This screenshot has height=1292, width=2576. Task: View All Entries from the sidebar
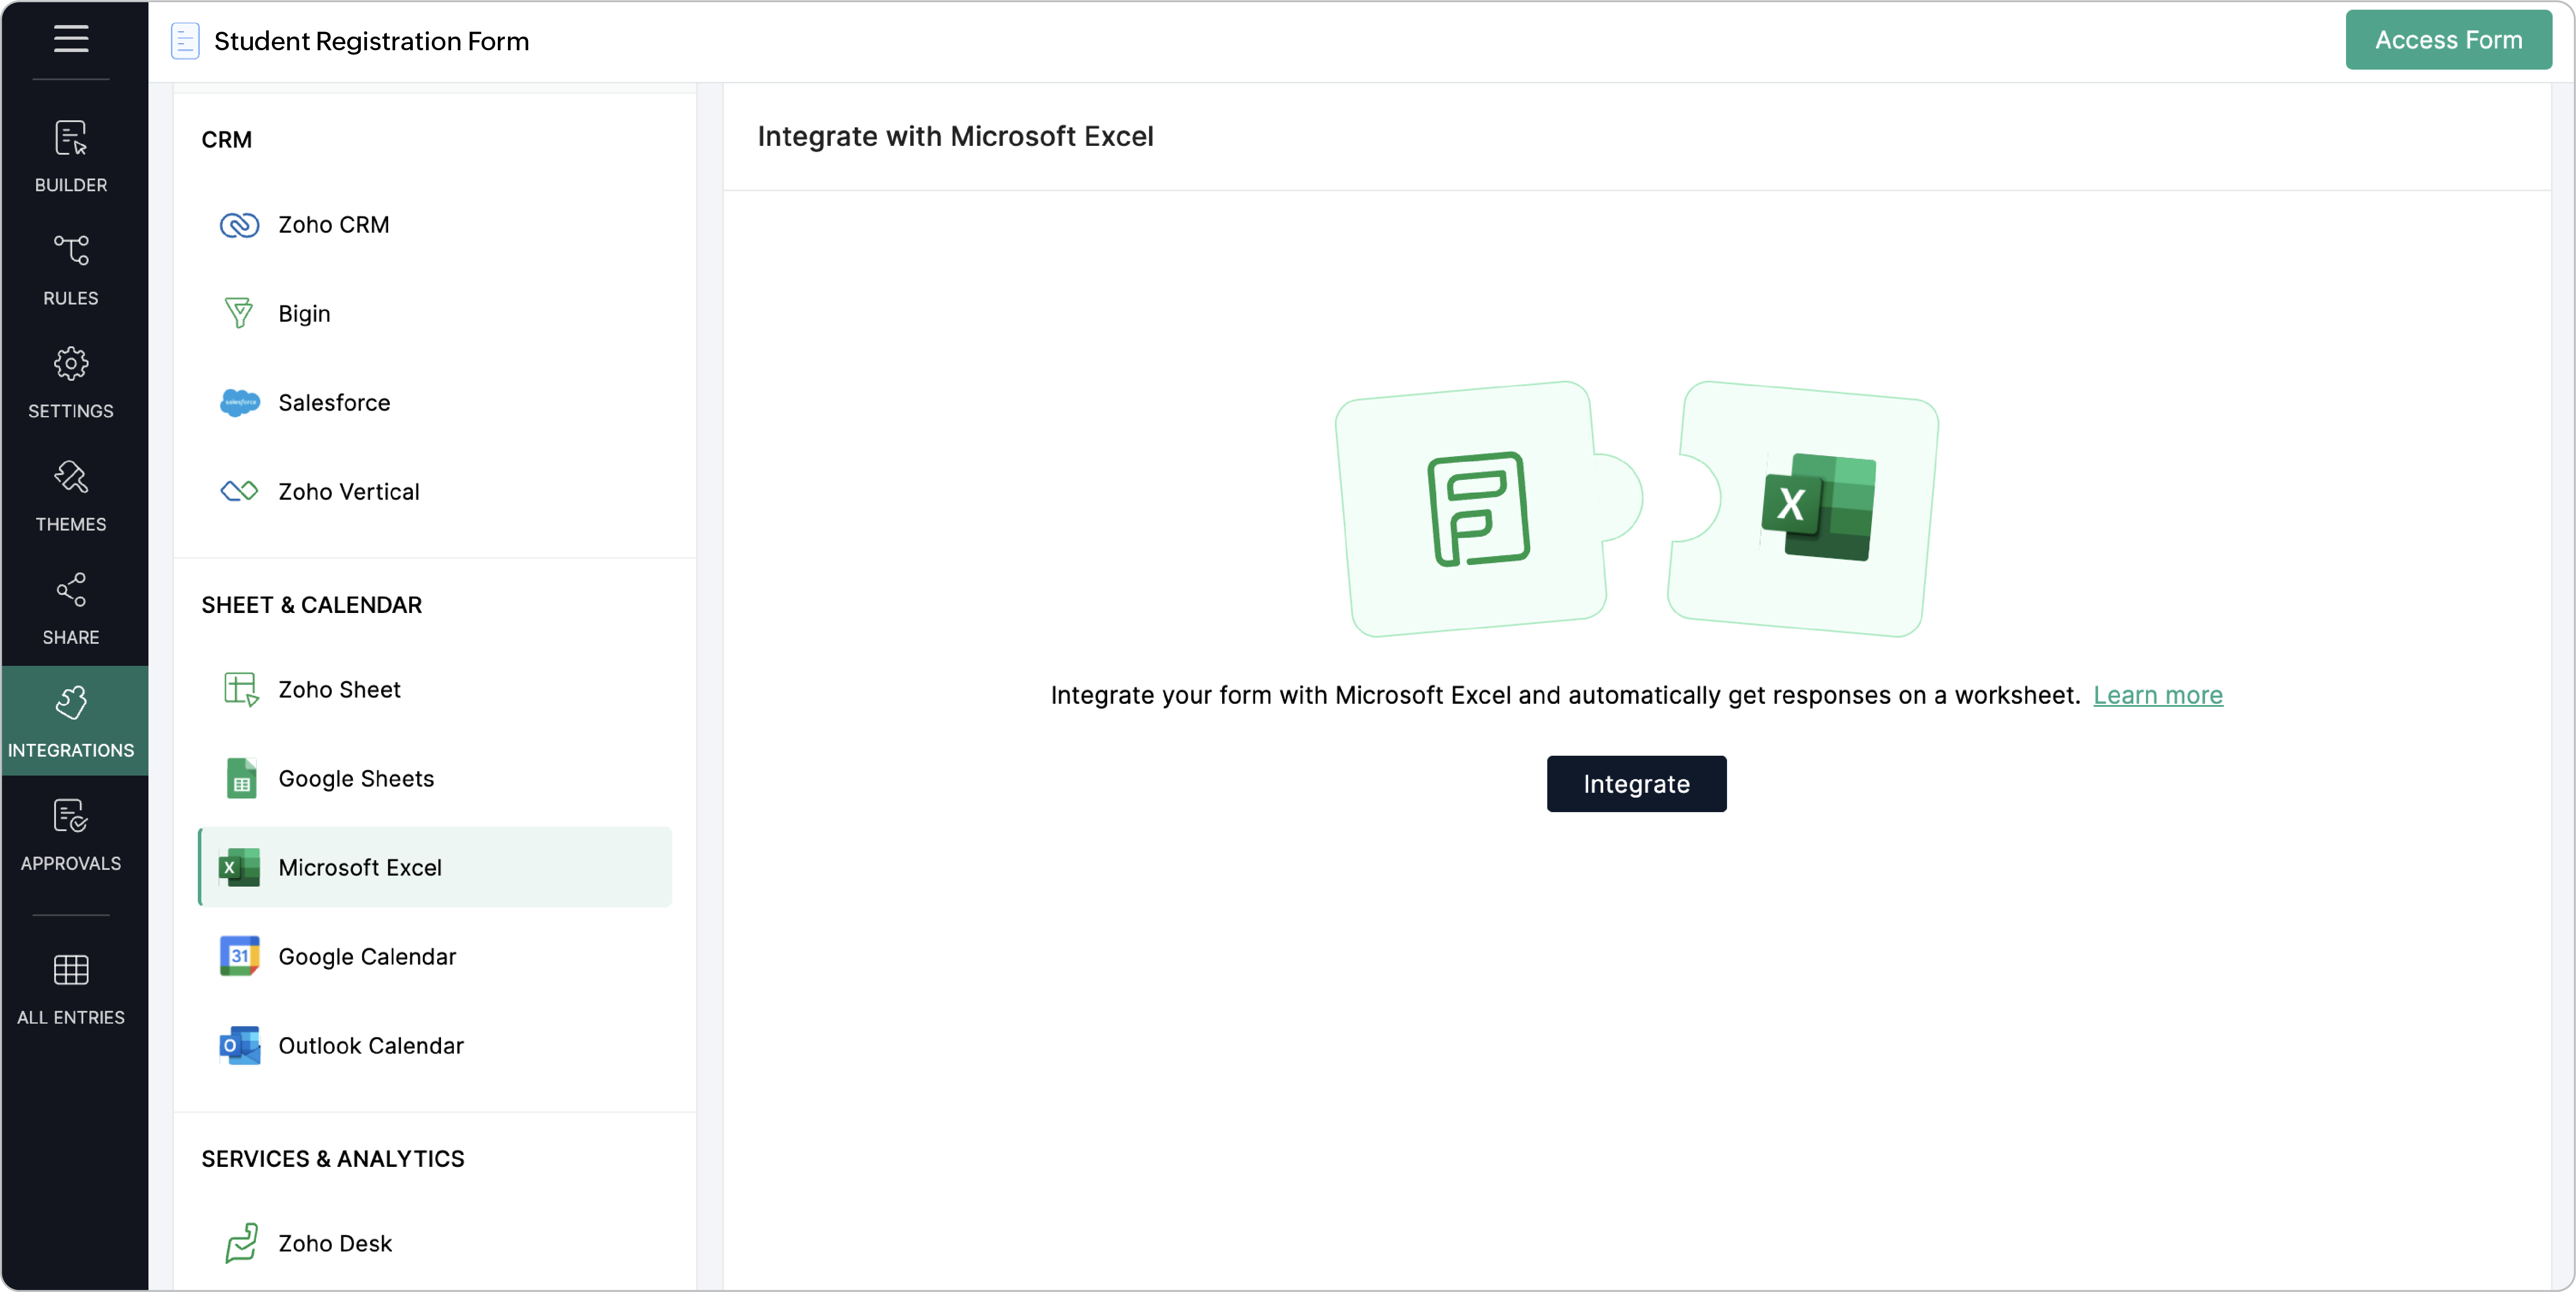71,988
